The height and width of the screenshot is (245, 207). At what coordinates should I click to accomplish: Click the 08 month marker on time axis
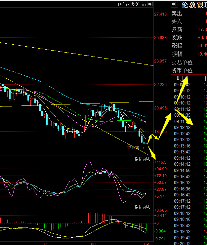[93, 243]
